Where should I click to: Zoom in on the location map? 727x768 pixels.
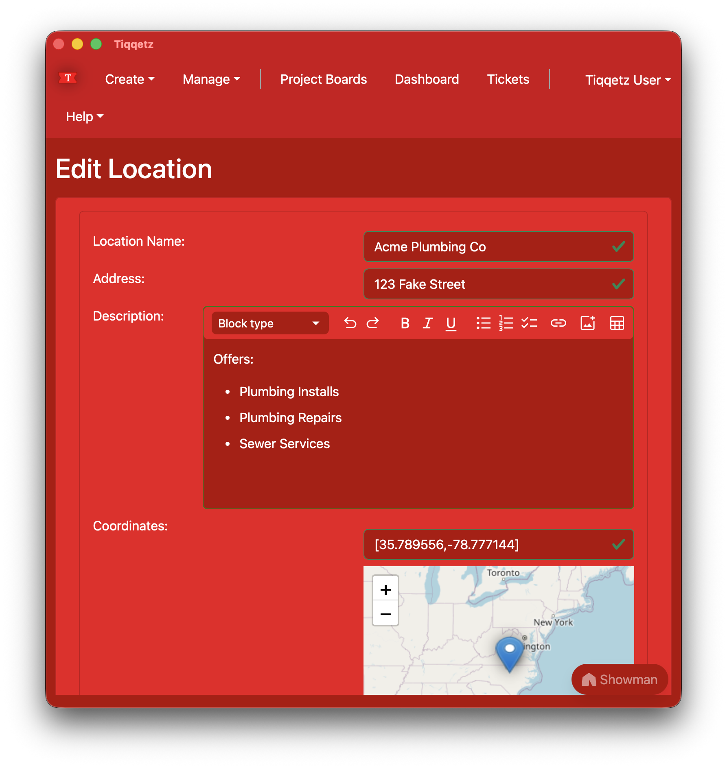point(385,589)
